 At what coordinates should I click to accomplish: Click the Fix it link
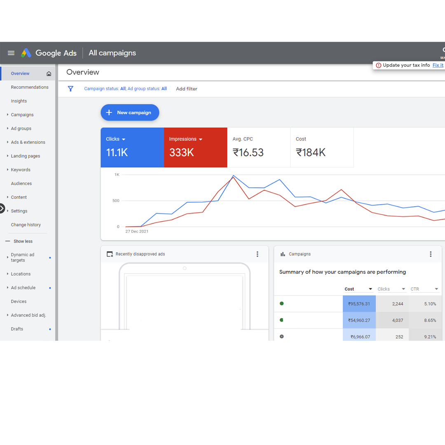438,65
